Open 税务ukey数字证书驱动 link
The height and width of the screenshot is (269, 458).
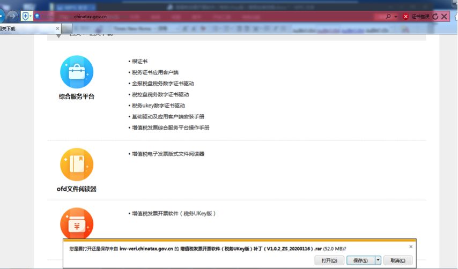click(x=158, y=106)
